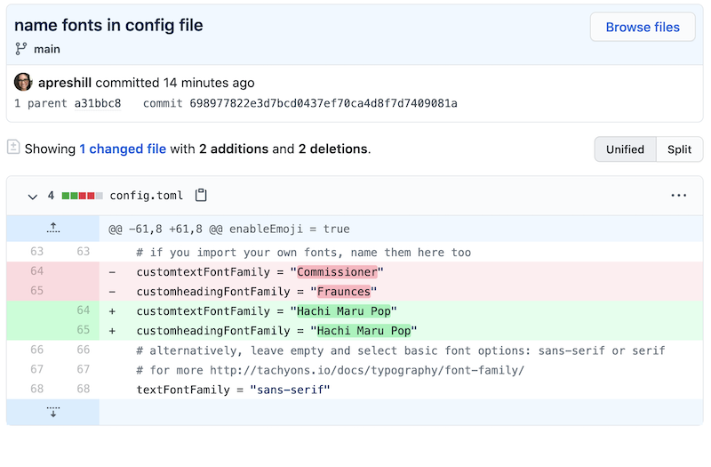Click the git branch icon beside main
Screen dimensions: 711x467
click(x=20, y=49)
